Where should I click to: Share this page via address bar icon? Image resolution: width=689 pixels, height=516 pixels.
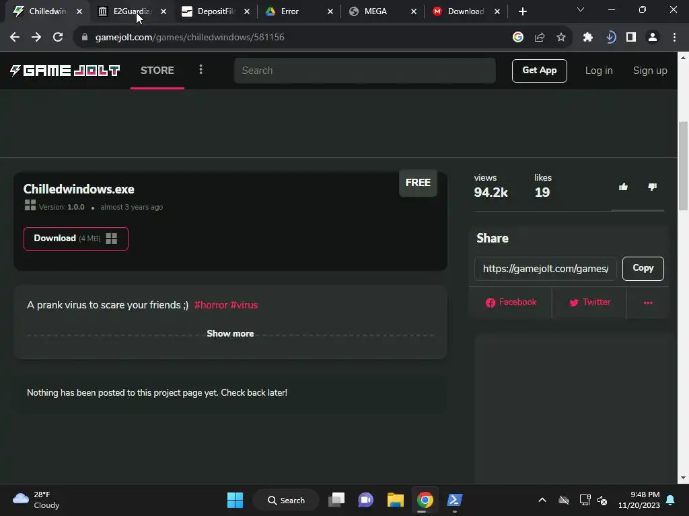pyautogui.click(x=540, y=38)
